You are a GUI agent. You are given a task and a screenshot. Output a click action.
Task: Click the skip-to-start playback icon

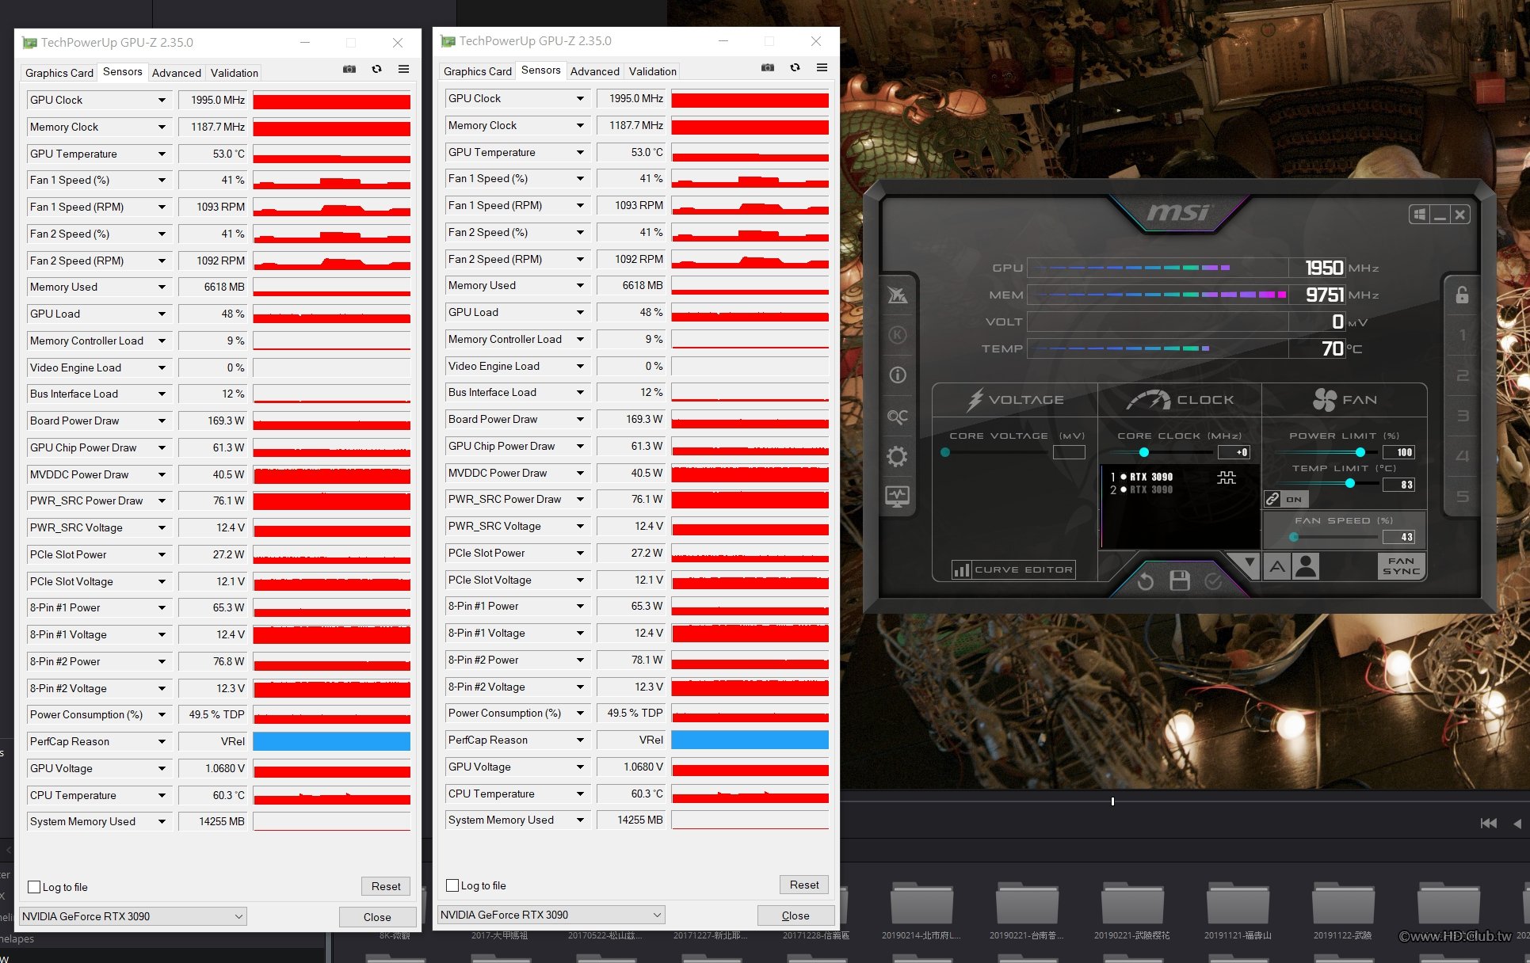click(x=1489, y=824)
